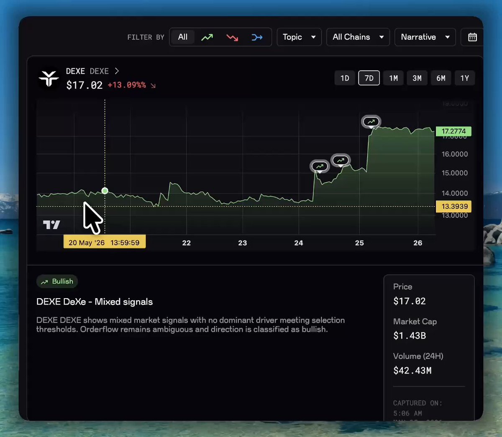Click the red down-arrow beside +13.09%

pos(153,86)
